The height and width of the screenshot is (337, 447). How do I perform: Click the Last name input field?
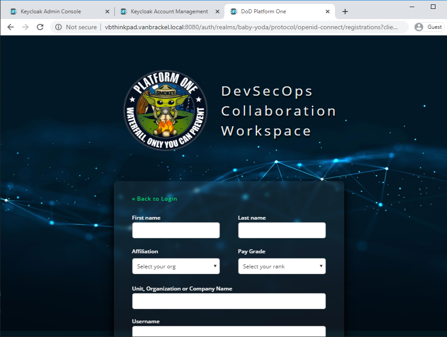pos(282,230)
